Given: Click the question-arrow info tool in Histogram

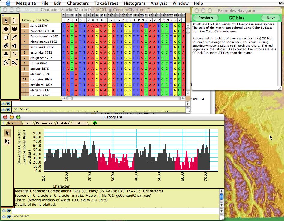Looking at the screenshot, I should pos(7,142).
